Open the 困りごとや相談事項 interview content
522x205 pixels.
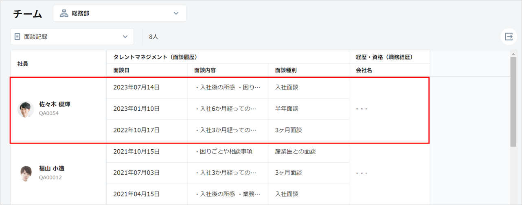click(x=224, y=152)
